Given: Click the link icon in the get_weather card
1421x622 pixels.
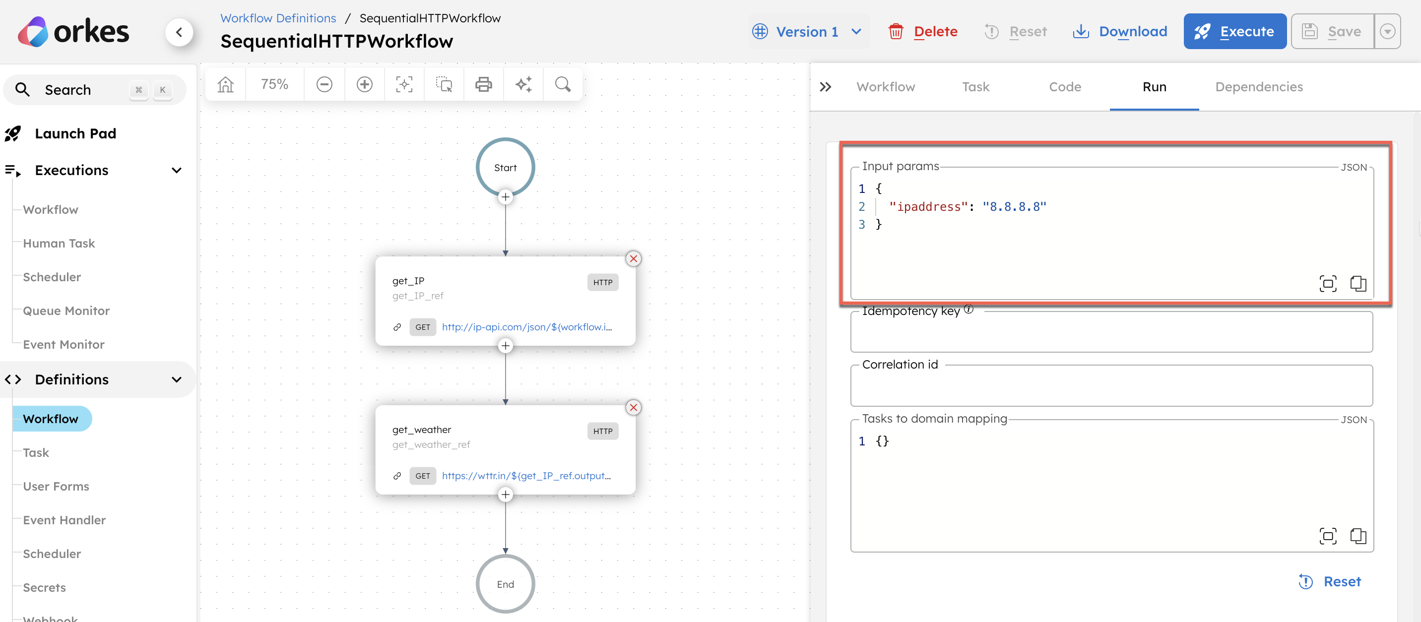Looking at the screenshot, I should point(397,476).
